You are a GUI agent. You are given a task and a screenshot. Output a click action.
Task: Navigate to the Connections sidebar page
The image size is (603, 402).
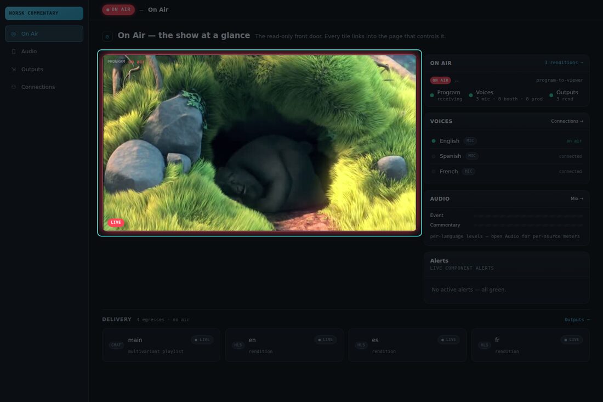point(44,87)
